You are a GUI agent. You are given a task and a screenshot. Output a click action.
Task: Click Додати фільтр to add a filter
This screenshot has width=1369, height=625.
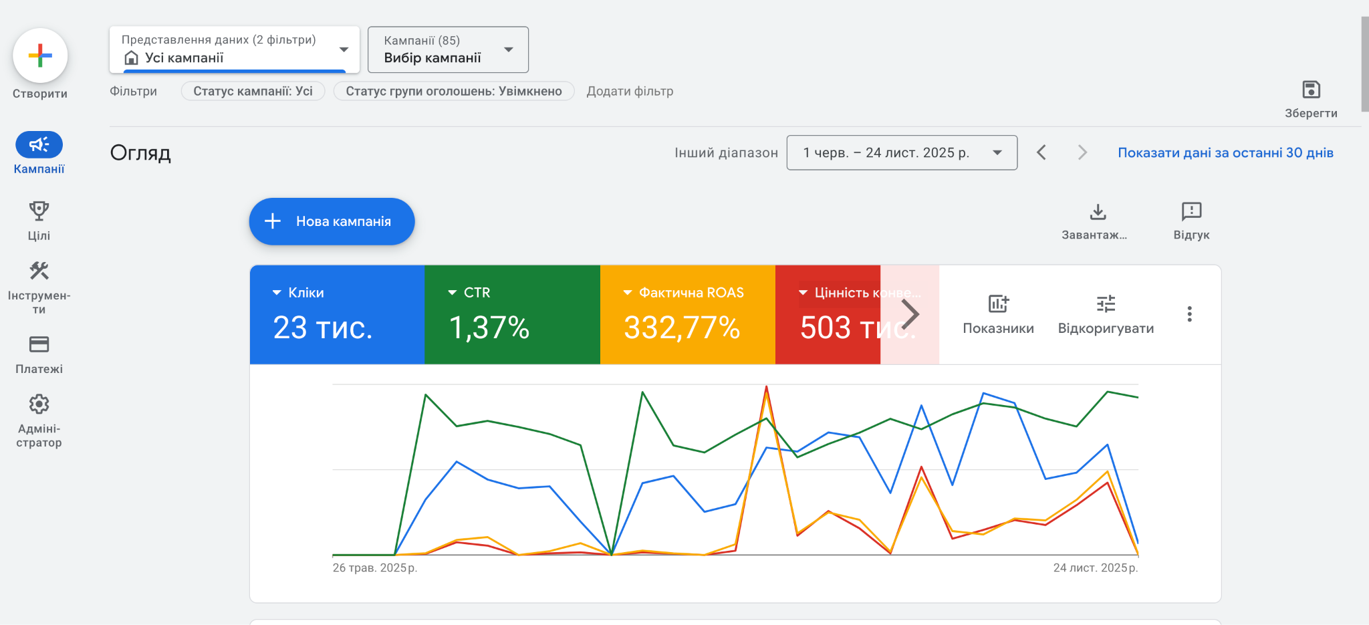[630, 91]
